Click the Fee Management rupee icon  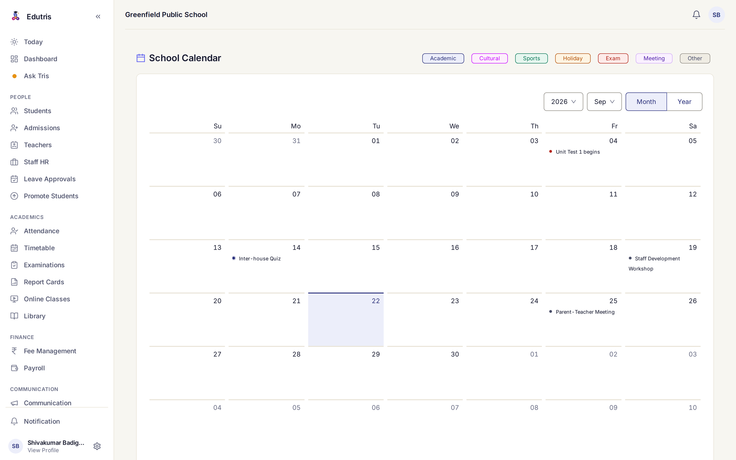pos(14,351)
